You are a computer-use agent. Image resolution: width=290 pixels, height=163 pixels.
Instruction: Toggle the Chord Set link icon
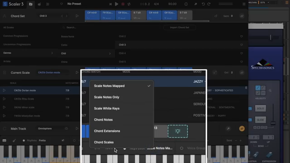coord(242,16)
